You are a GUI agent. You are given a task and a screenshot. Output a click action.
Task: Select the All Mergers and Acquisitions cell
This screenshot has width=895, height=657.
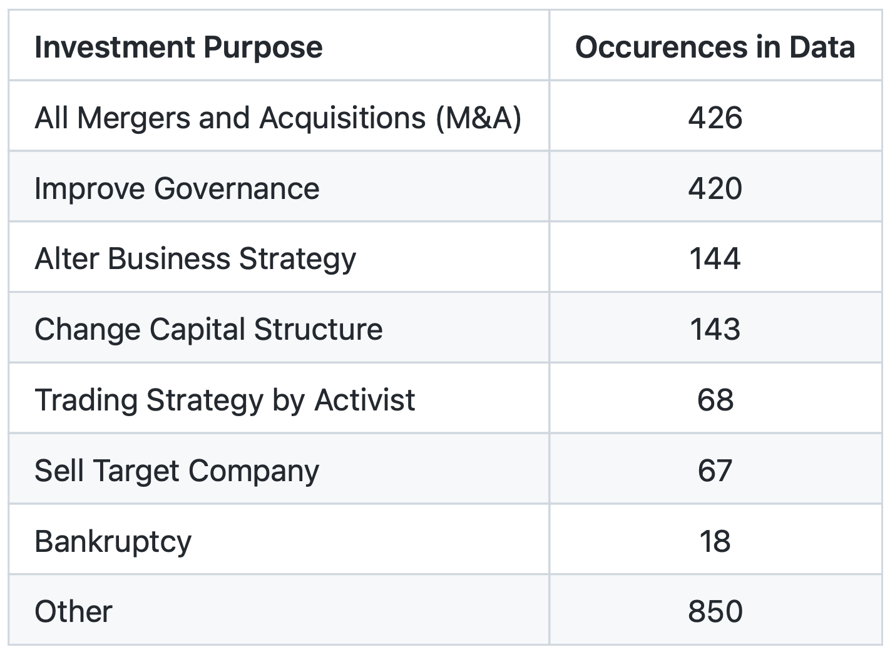(277, 118)
